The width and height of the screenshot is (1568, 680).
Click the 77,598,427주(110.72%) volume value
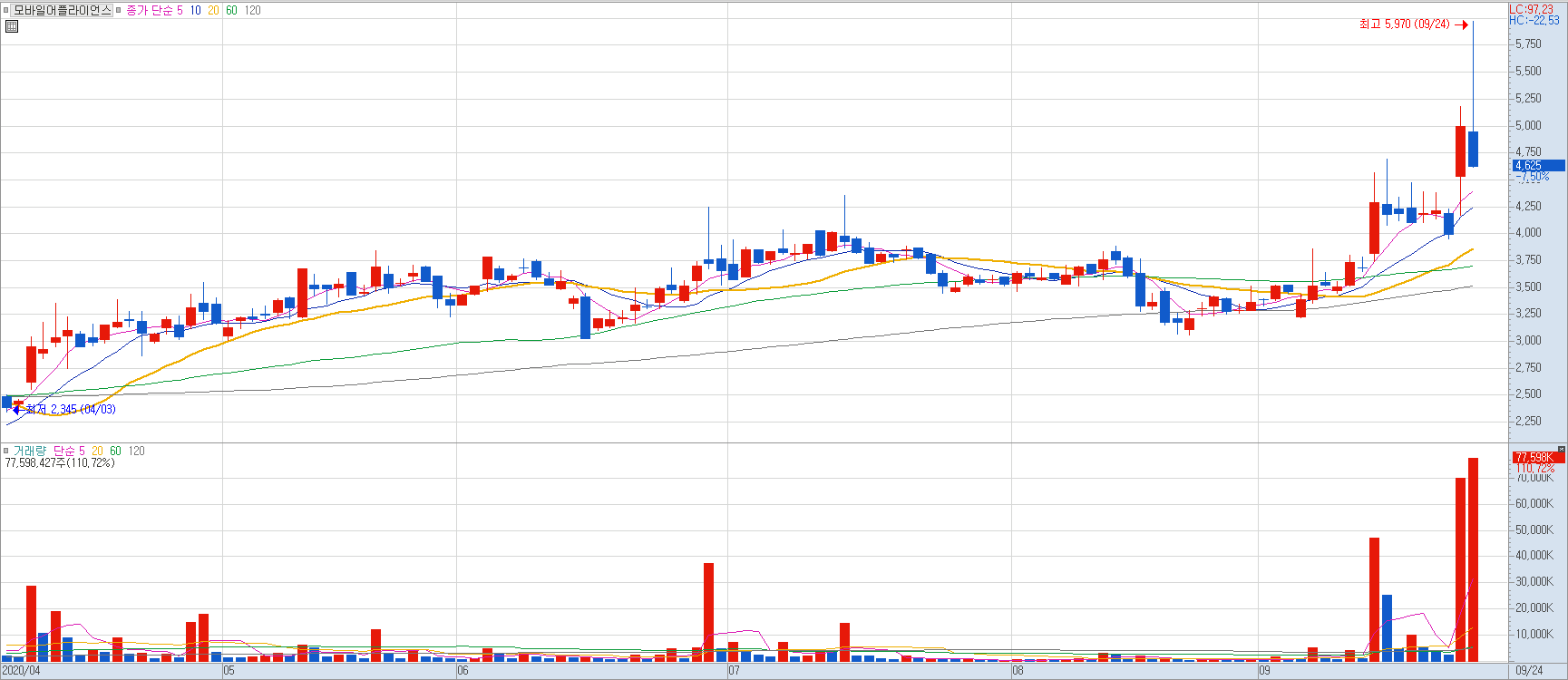(x=60, y=462)
